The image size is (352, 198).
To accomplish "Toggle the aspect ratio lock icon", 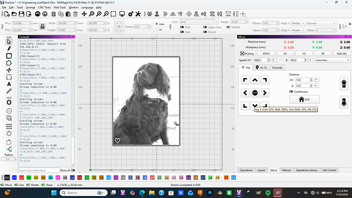I will [x=42, y=27].
